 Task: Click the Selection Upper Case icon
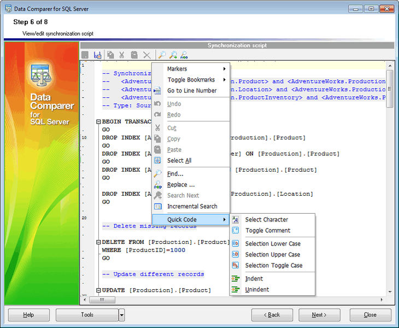coord(236,254)
